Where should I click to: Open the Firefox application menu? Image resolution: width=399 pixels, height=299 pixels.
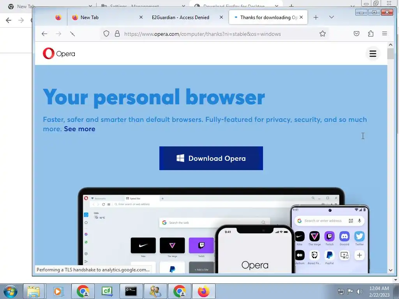coord(385,33)
